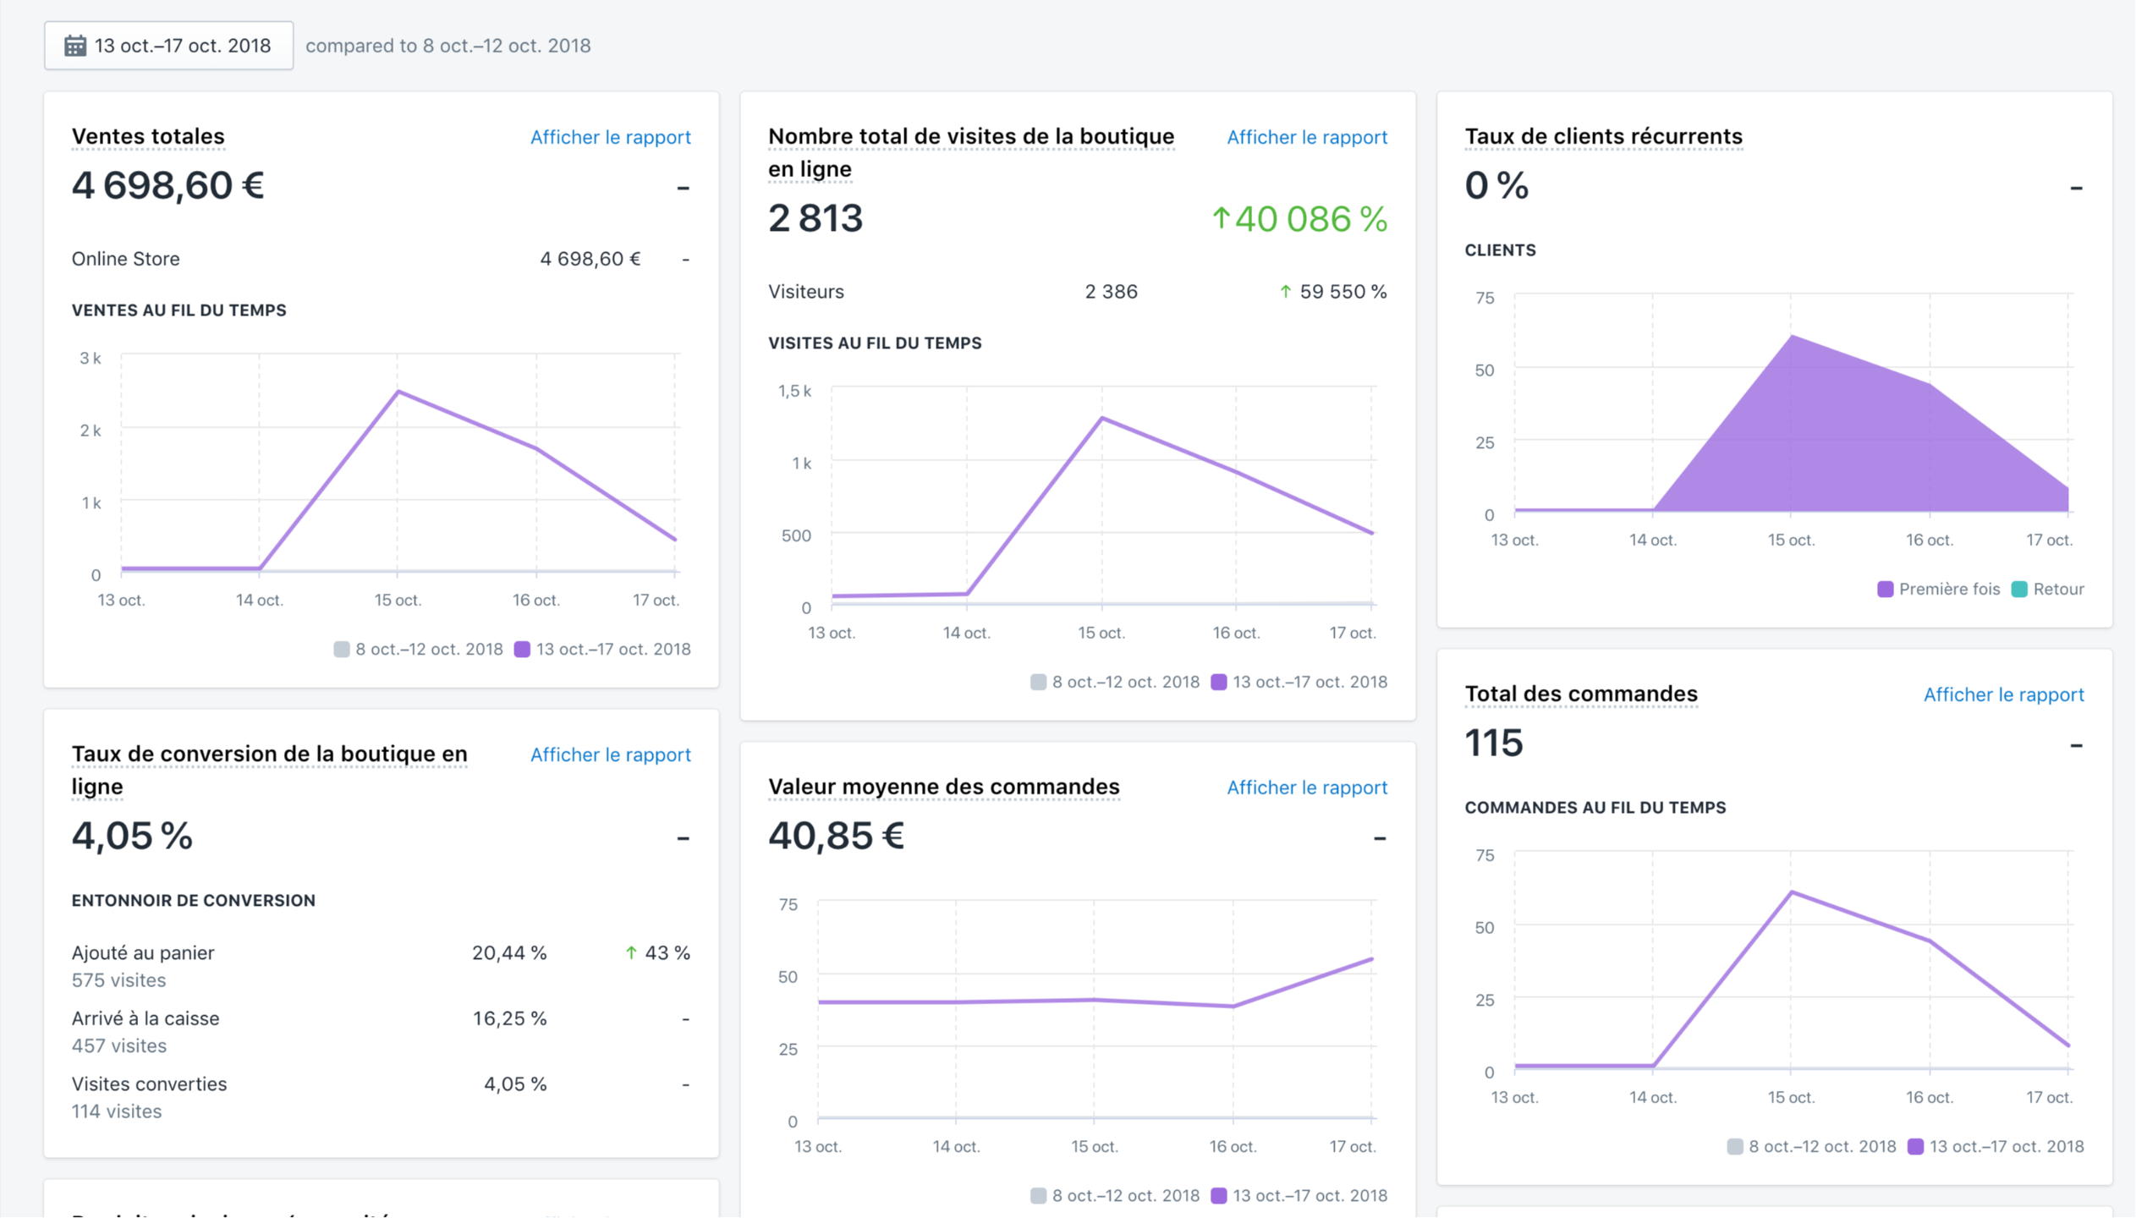Open the Taux de conversion report link
2136x1218 pixels.
[610, 754]
